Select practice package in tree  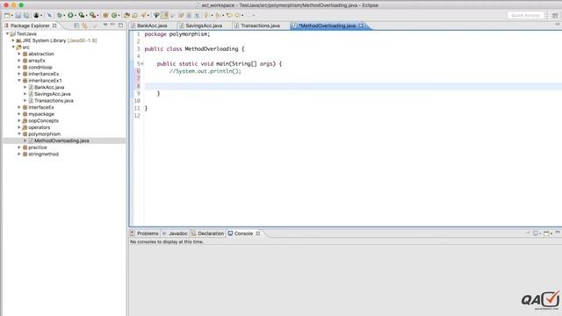(37, 147)
